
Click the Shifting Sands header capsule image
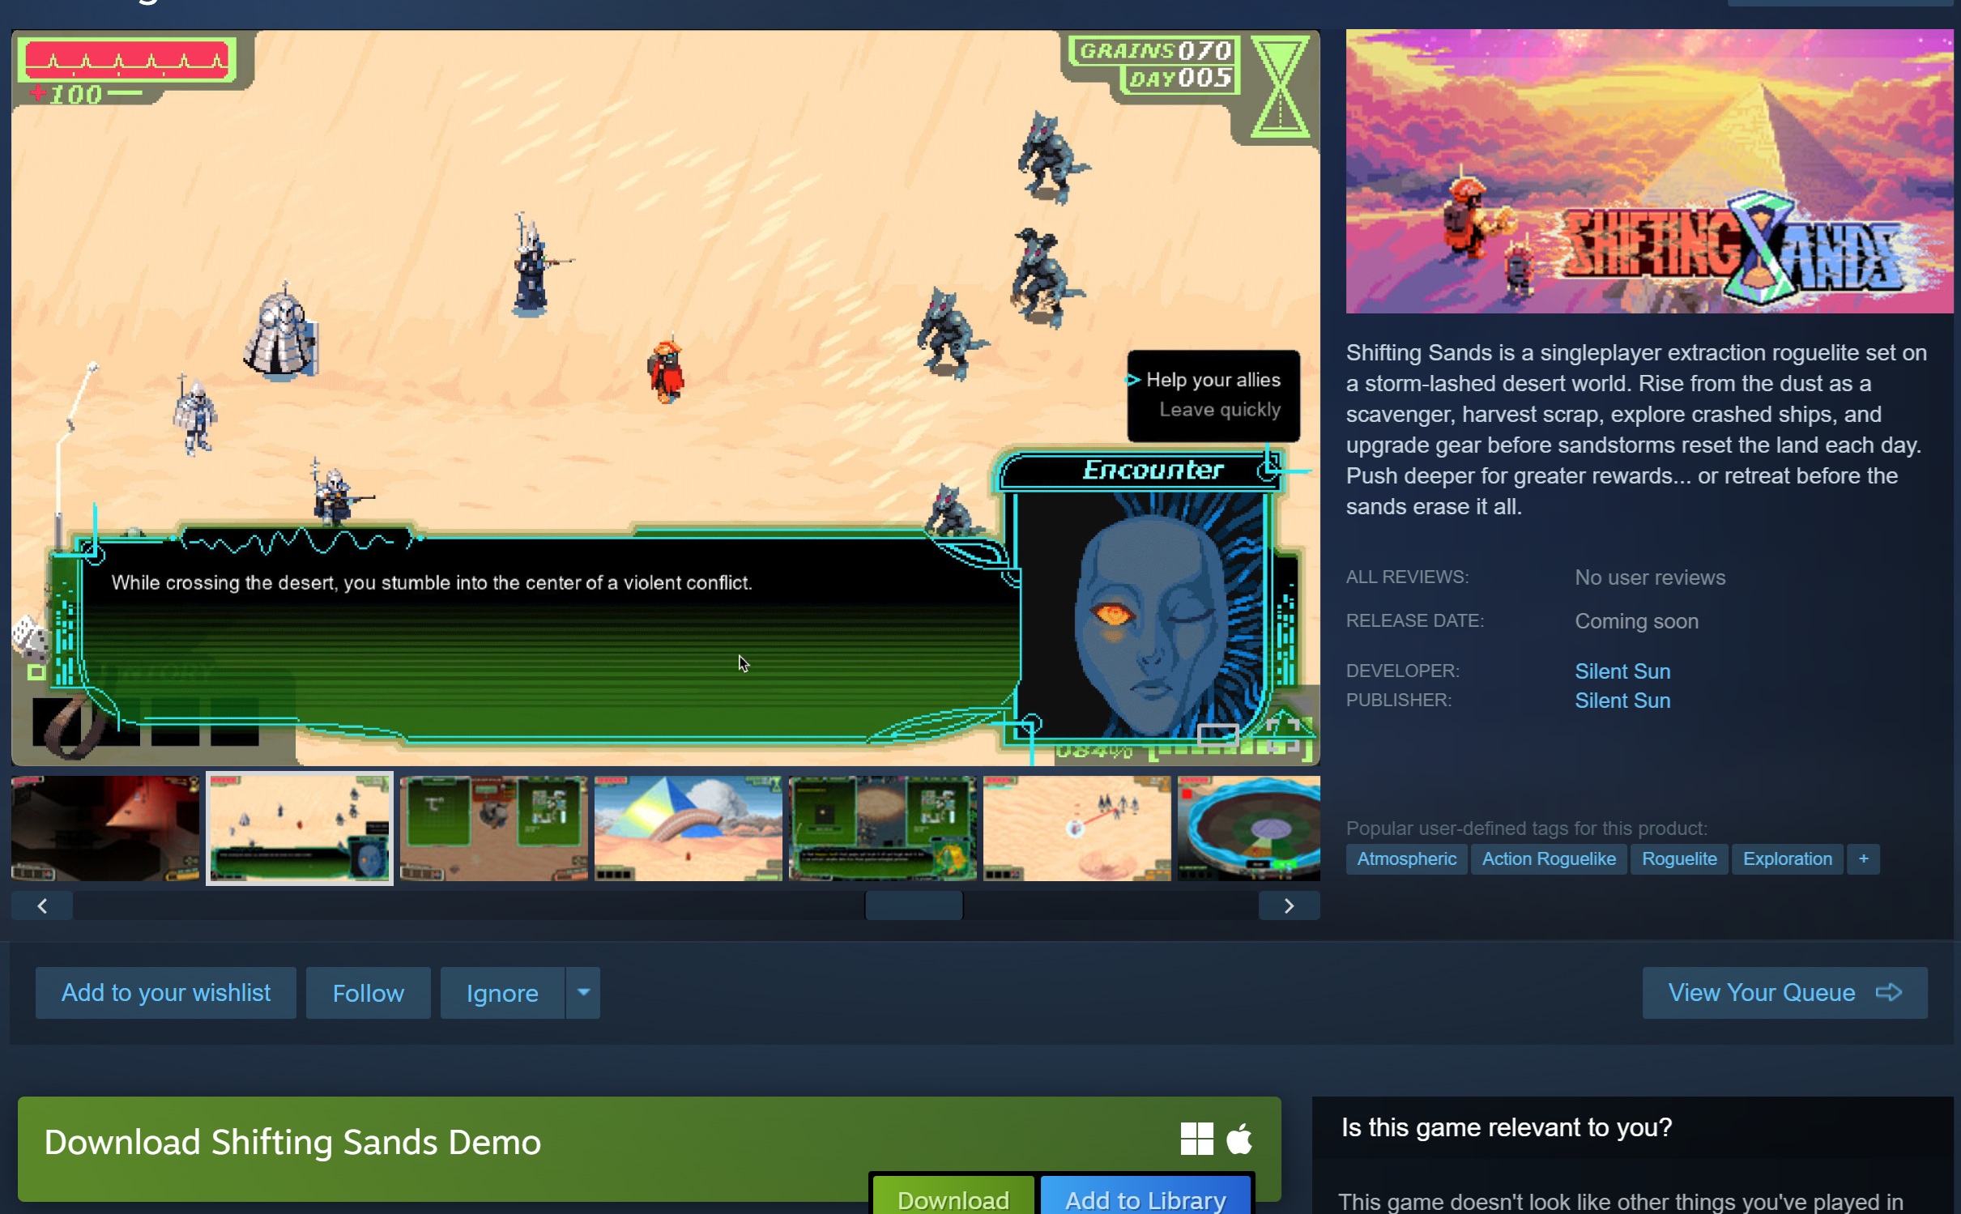pyautogui.click(x=1649, y=171)
